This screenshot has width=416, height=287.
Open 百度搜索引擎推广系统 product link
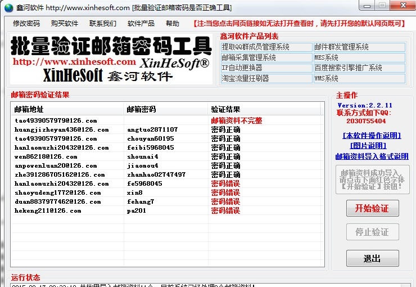coord(359,68)
